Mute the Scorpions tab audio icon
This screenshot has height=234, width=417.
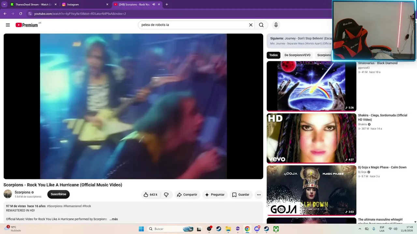154,5
